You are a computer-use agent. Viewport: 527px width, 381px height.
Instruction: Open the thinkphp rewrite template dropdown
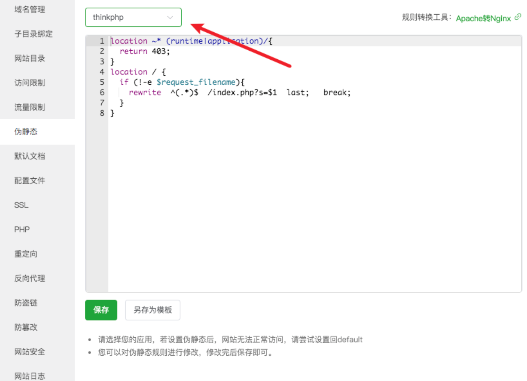[x=133, y=17]
